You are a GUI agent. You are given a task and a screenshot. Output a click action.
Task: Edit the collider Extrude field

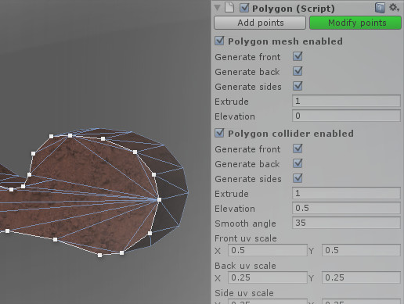(x=346, y=193)
